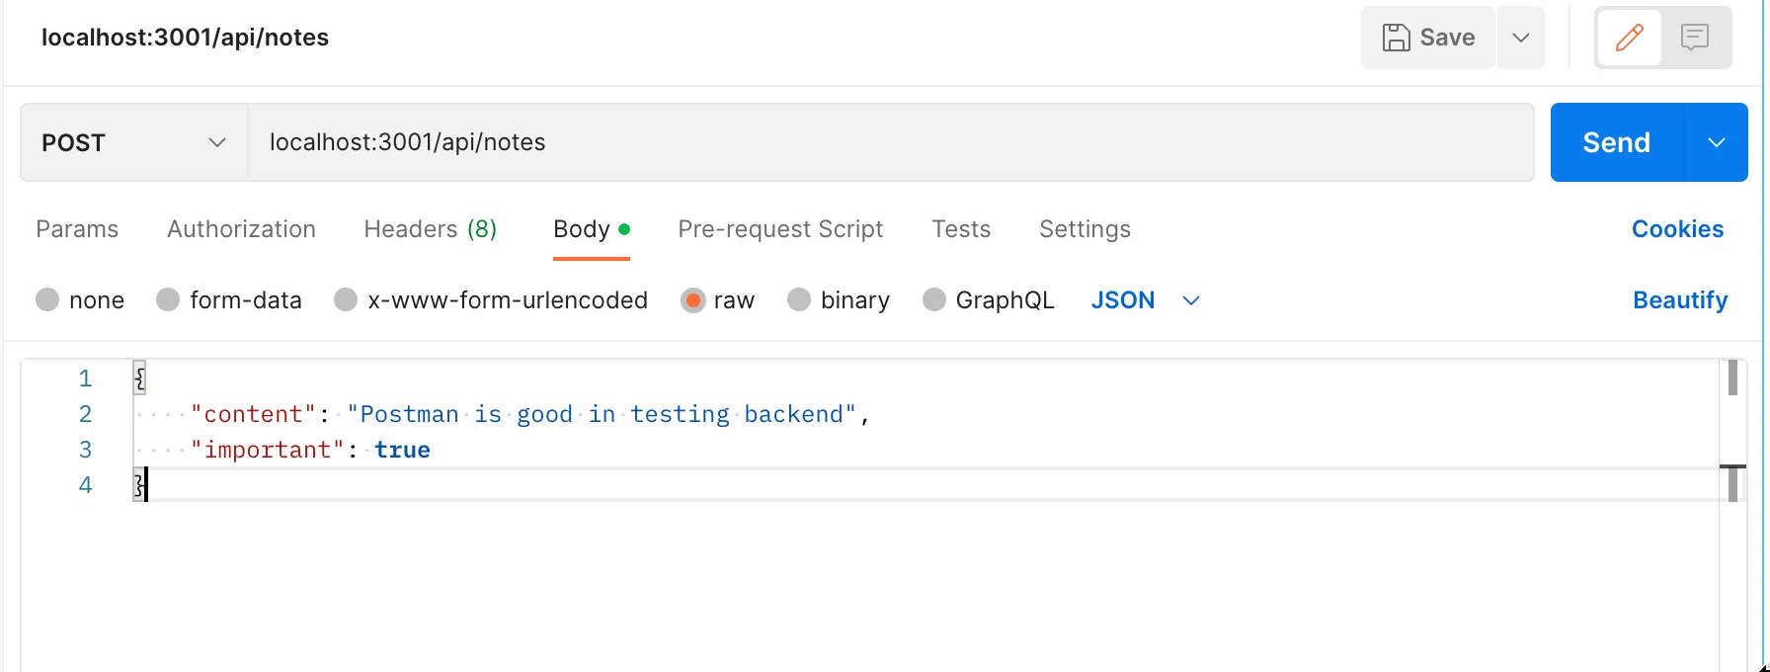The height and width of the screenshot is (672, 1770).
Task: Open the Pre-request Script tab
Action: pyautogui.click(x=780, y=229)
